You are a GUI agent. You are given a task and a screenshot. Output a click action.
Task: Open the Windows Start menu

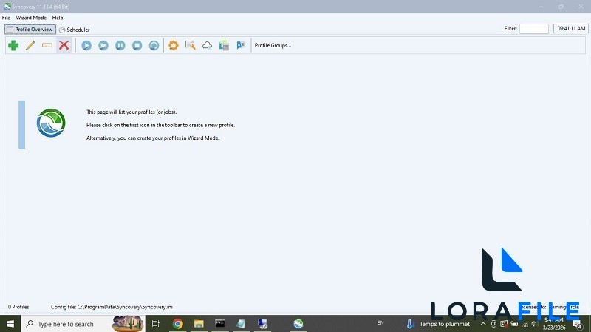click(10, 324)
